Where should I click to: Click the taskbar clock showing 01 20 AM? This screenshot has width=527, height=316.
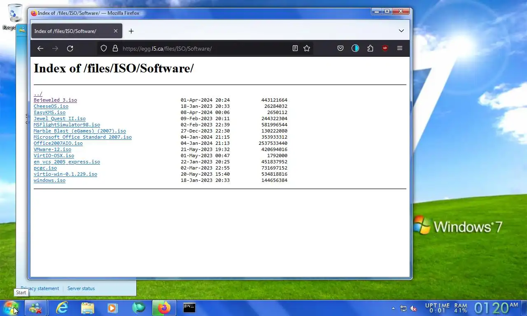pyautogui.click(x=496, y=308)
